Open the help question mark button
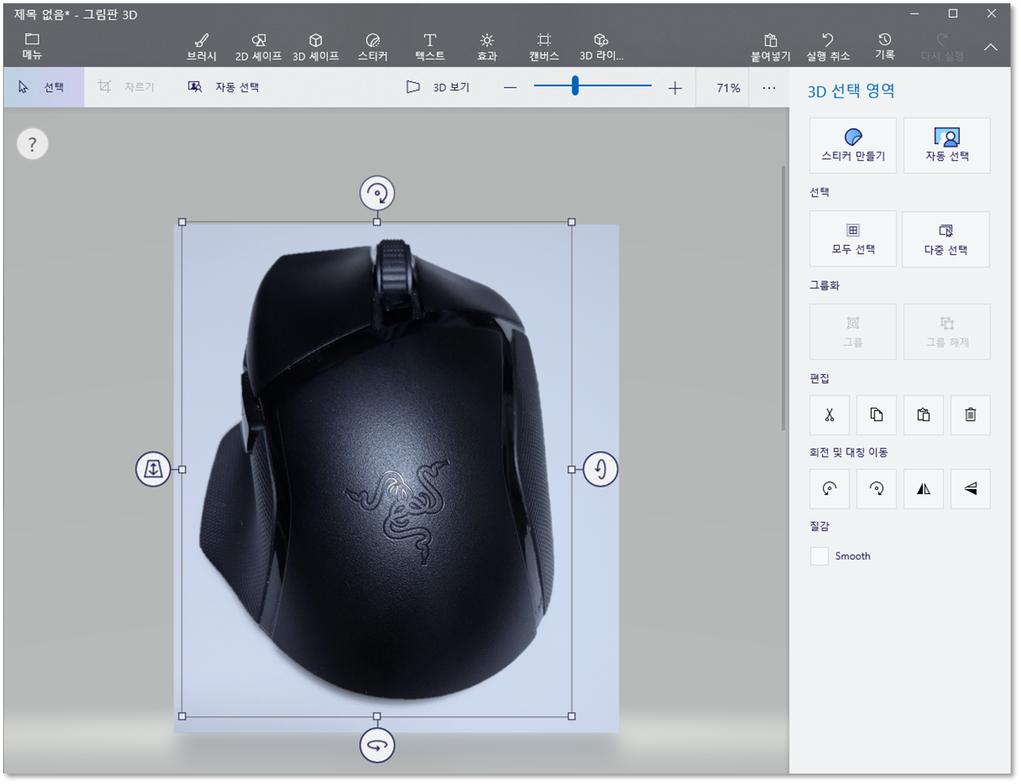 (32, 144)
